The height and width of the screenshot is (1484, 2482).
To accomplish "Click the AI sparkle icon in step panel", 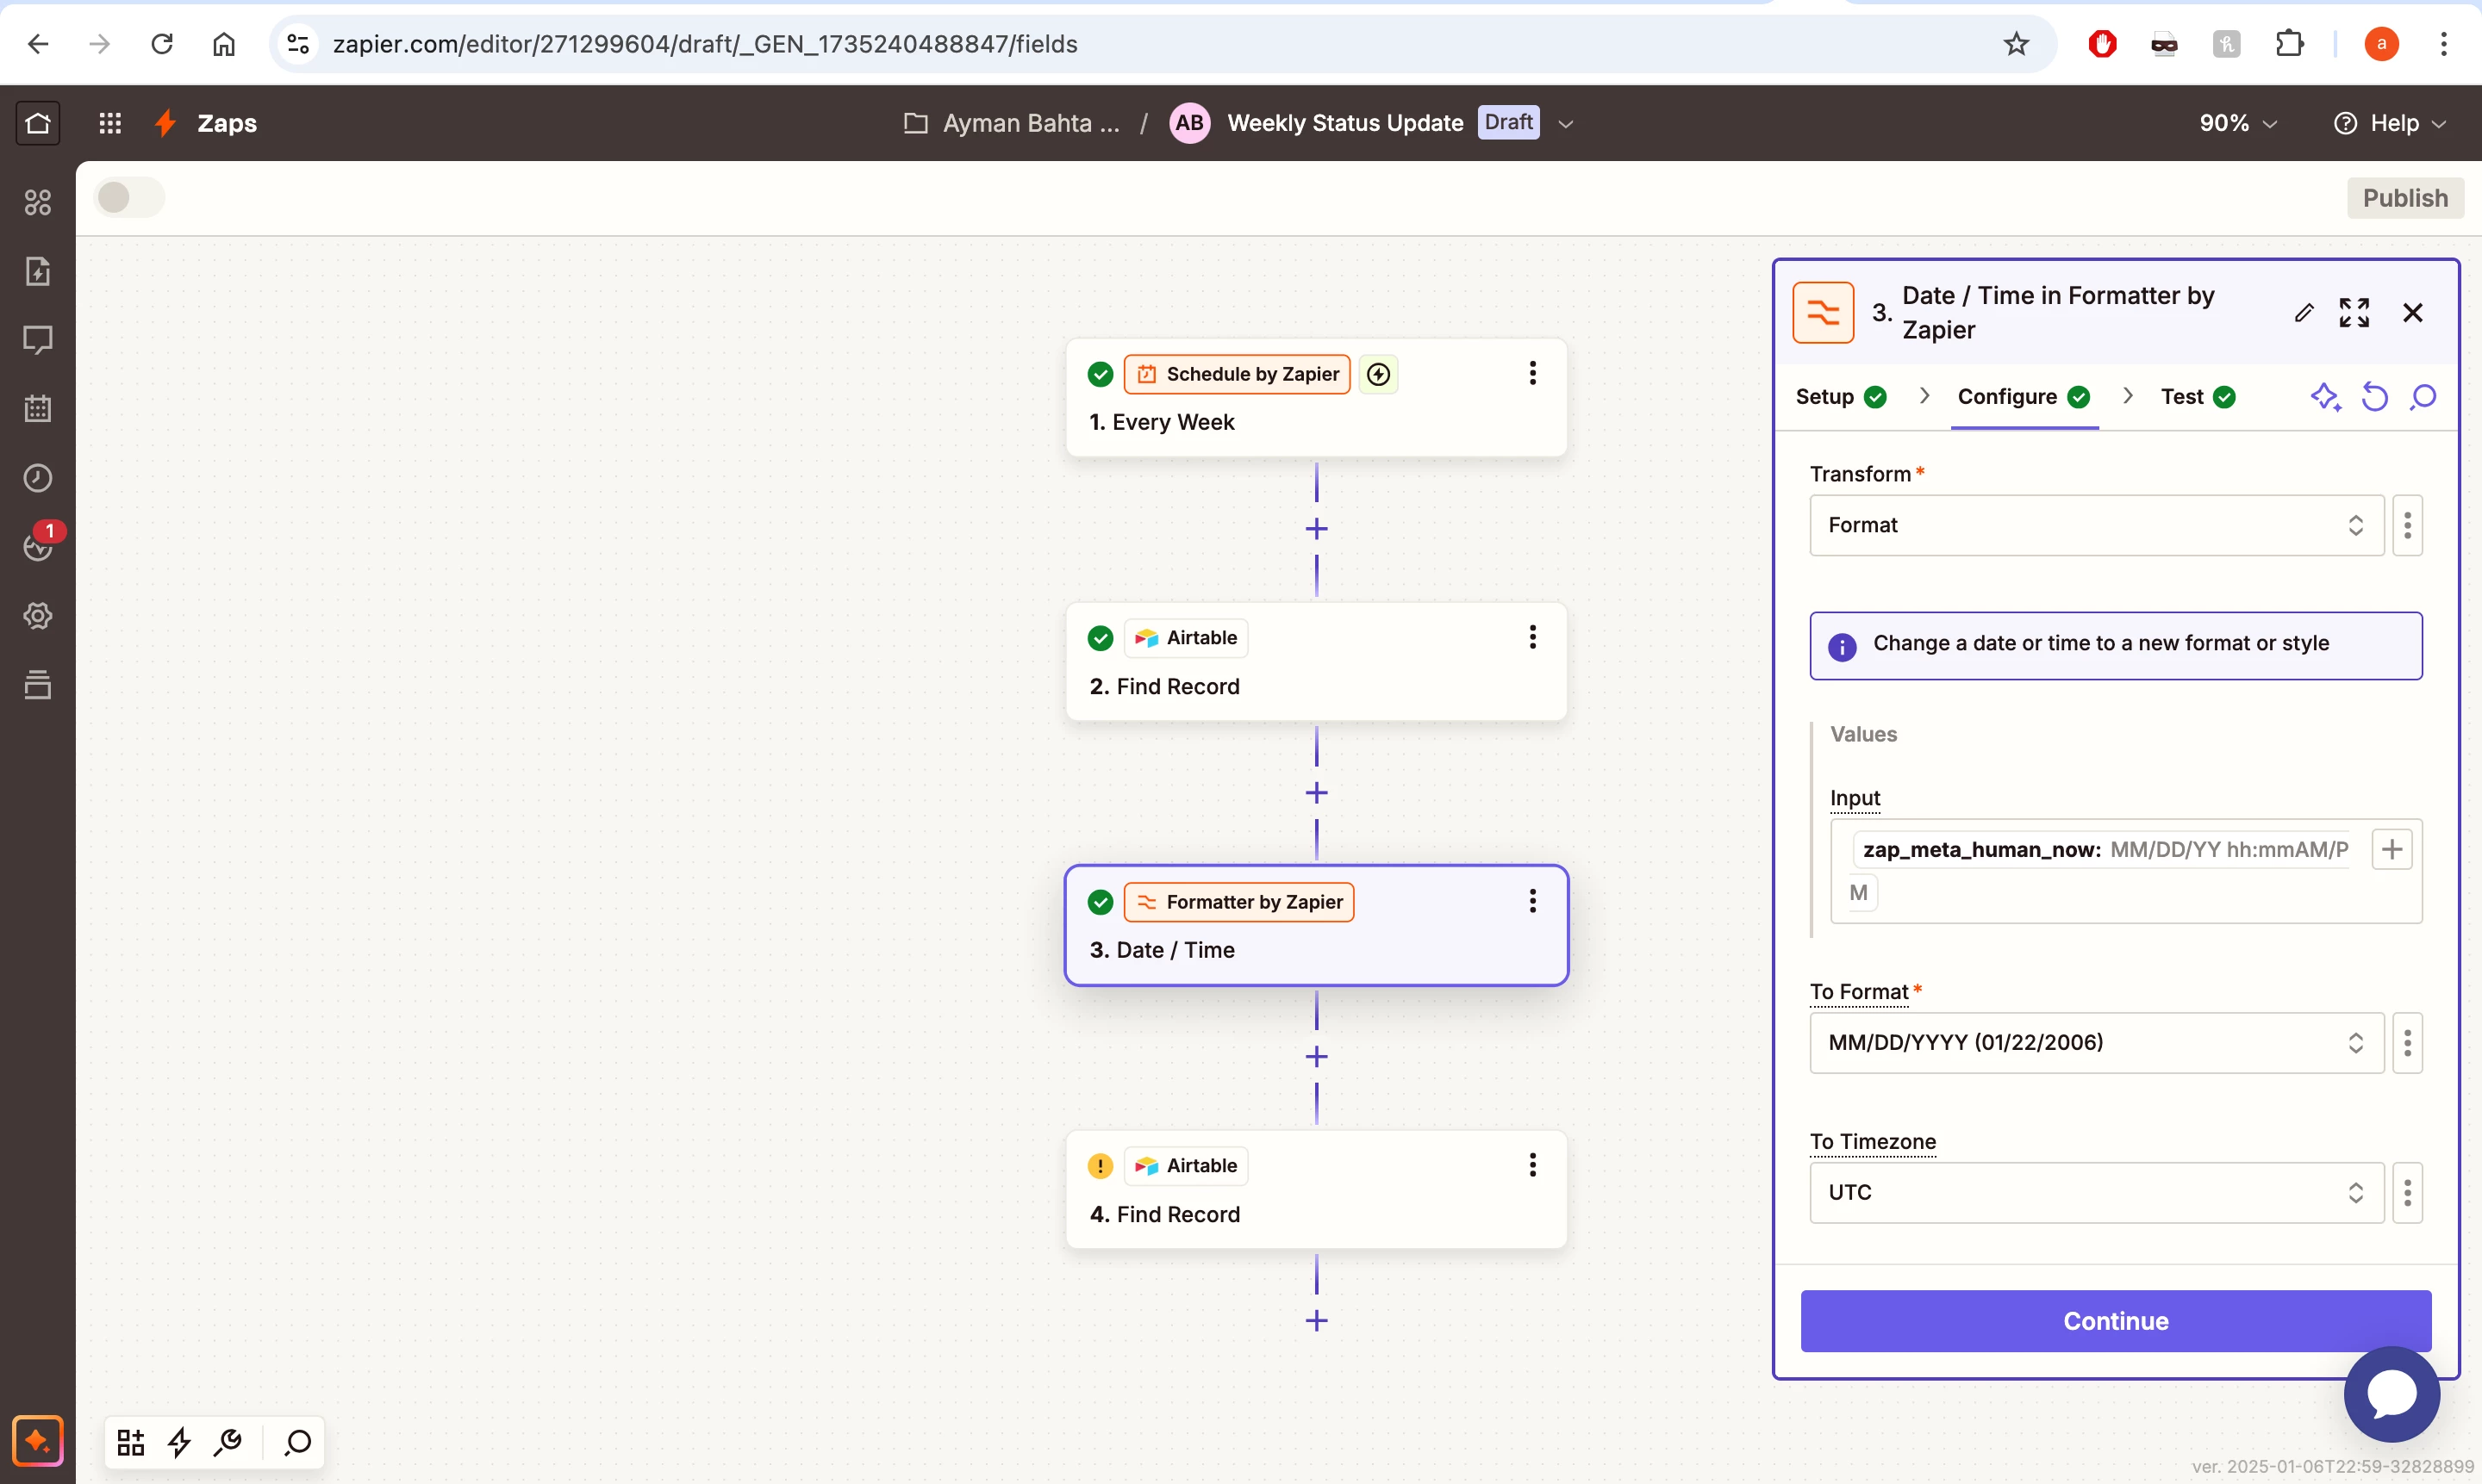I will pyautogui.click(x=2324, y=397).
